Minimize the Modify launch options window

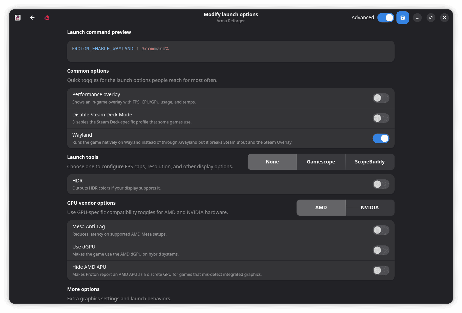click(417, 17)
